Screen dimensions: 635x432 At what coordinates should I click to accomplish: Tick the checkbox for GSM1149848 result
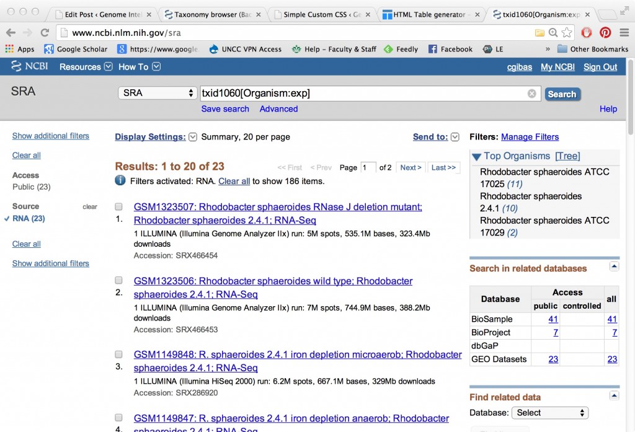[119, 355]
